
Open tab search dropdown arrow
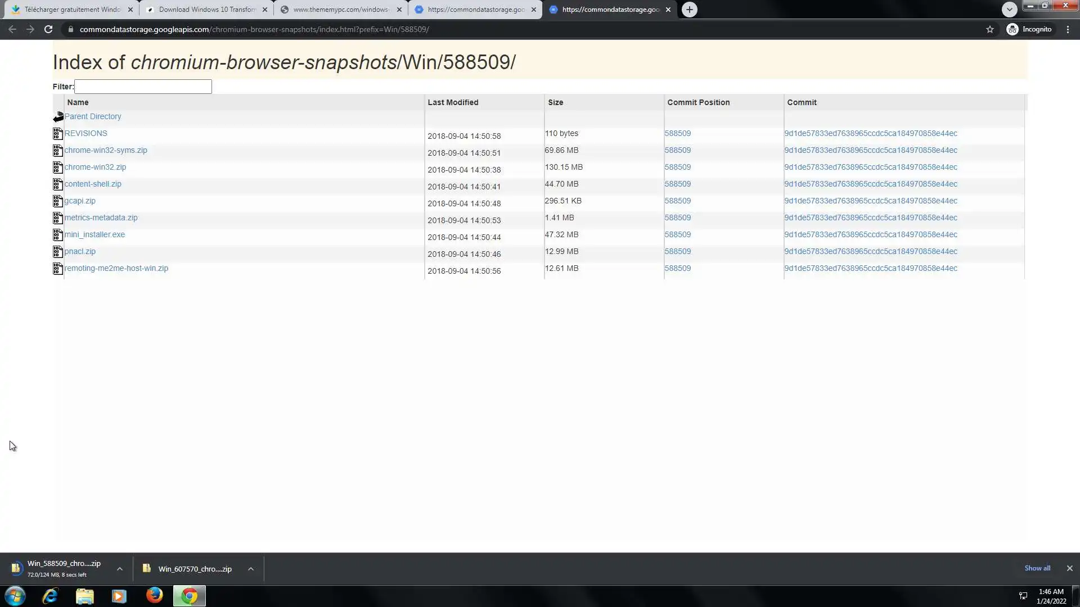click(1009, 10)
